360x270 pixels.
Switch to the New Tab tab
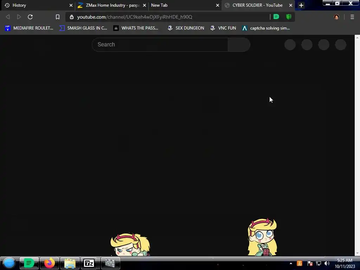(185, 5)
